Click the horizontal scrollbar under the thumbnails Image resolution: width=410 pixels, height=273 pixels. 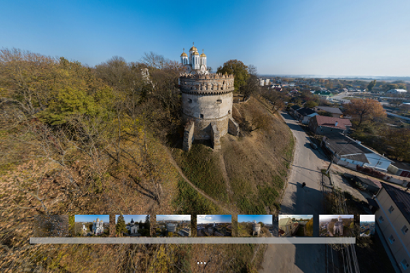[x=192, y=240]
